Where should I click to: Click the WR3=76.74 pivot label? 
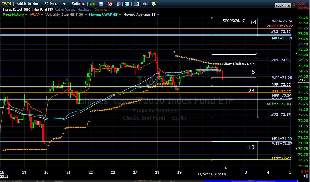click(282, 21)
